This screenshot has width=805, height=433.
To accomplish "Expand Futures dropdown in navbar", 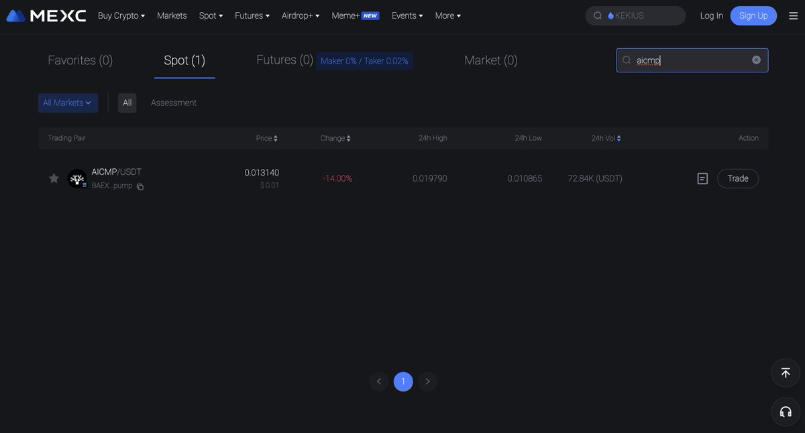I will click(x=252, y=15).
